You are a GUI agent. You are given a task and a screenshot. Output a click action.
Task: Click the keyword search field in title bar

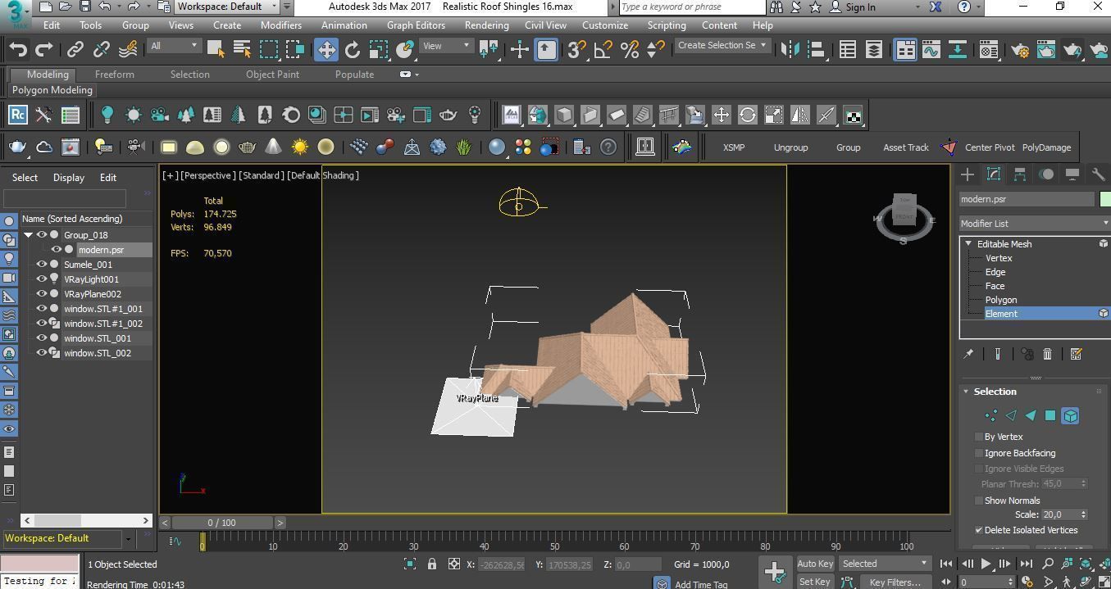tap(691, 7)
